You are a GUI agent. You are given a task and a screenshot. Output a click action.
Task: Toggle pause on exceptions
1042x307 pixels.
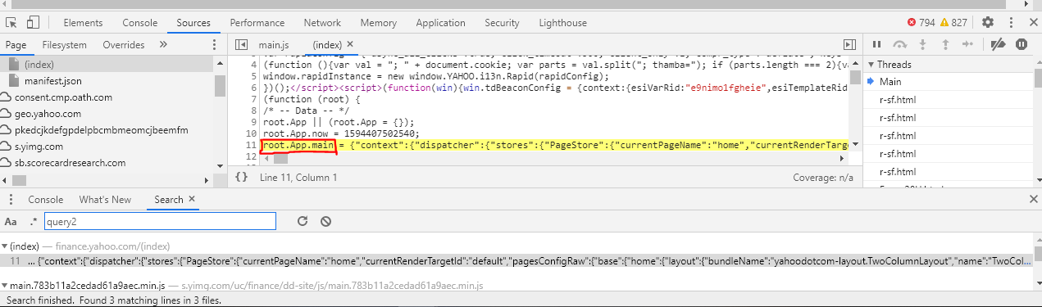(1022, 45)
